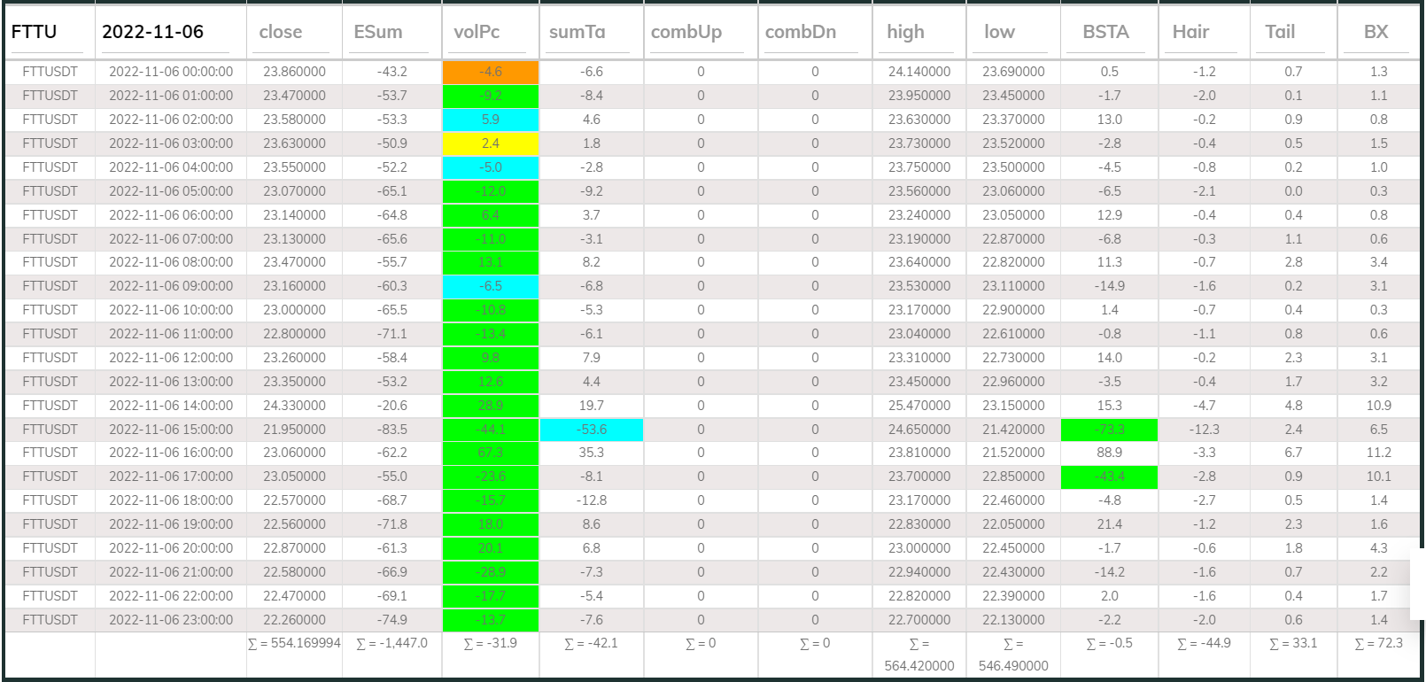
Task: Select BX value 11.2
Action: [x=1378, y=453]
